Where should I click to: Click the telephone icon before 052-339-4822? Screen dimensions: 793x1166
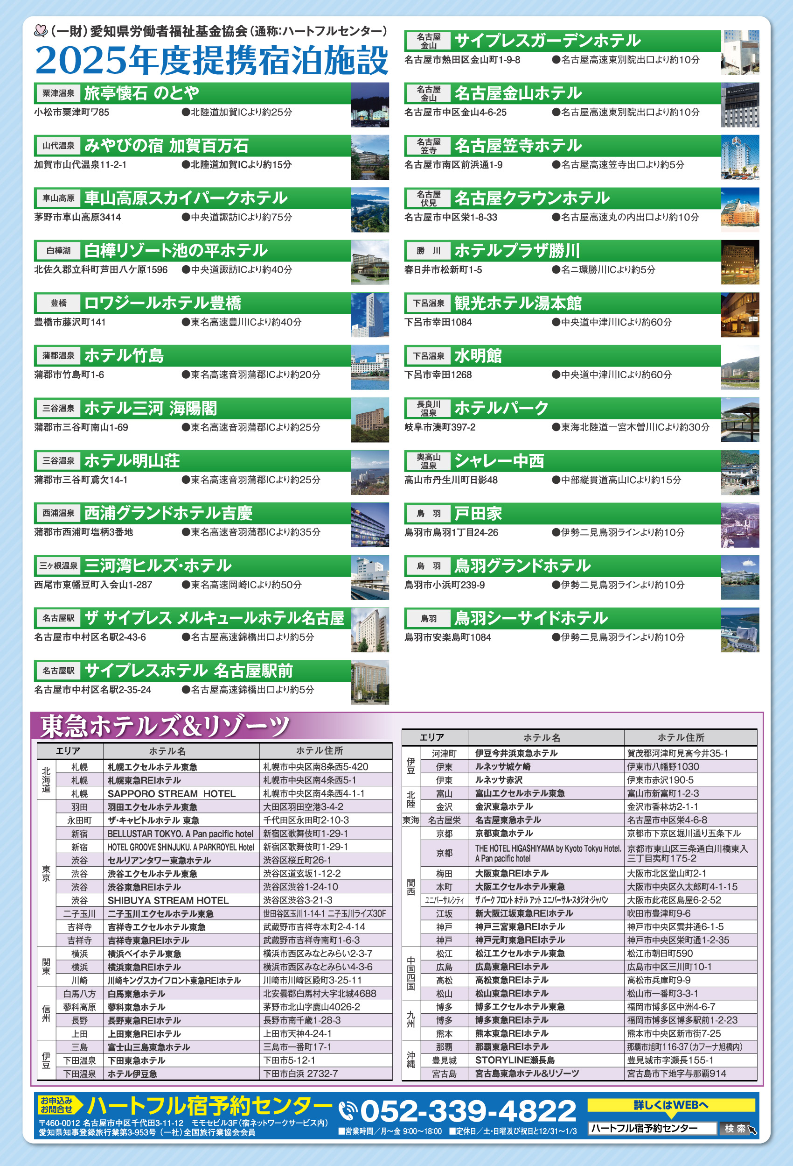(348, 1110)
